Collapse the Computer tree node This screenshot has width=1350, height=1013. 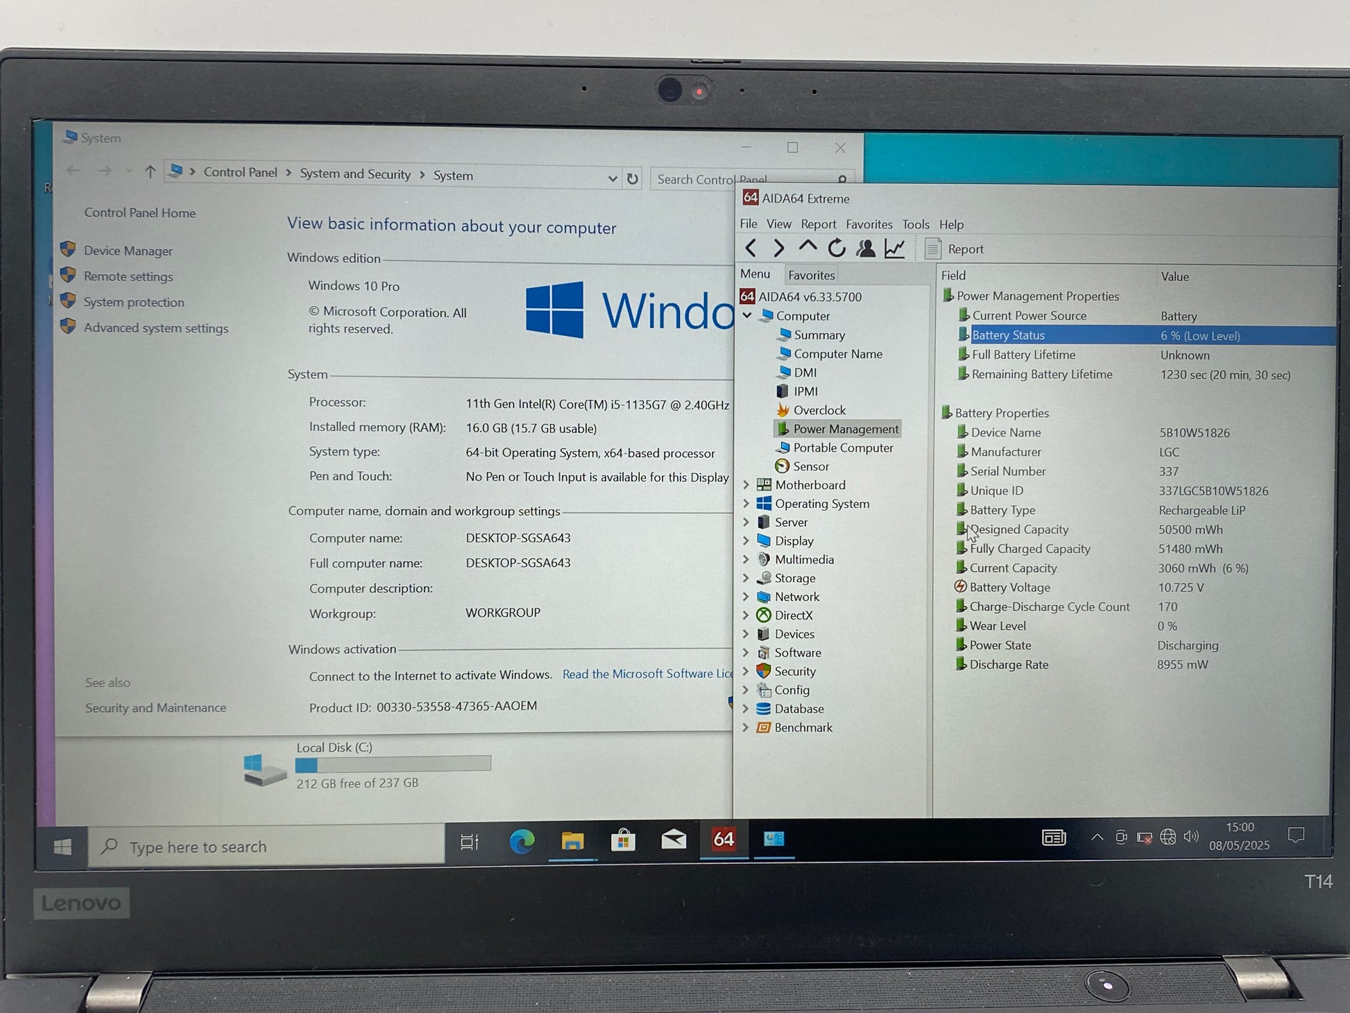pos(747,316)
